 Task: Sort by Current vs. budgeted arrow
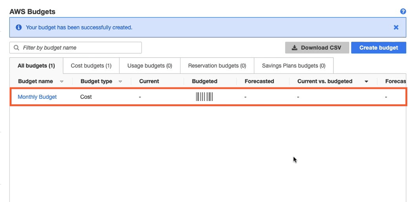click(x=366, y=81)
